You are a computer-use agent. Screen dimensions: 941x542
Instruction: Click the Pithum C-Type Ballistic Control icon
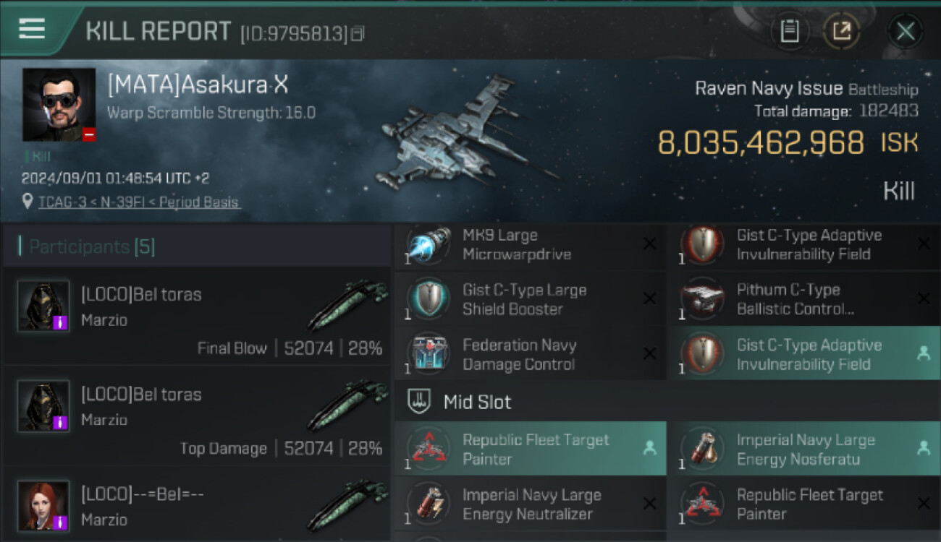coord(702,300)
